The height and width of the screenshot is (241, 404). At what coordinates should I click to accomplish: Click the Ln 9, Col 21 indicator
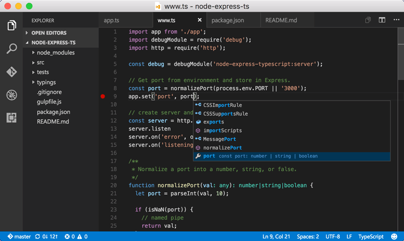[276, 236]
